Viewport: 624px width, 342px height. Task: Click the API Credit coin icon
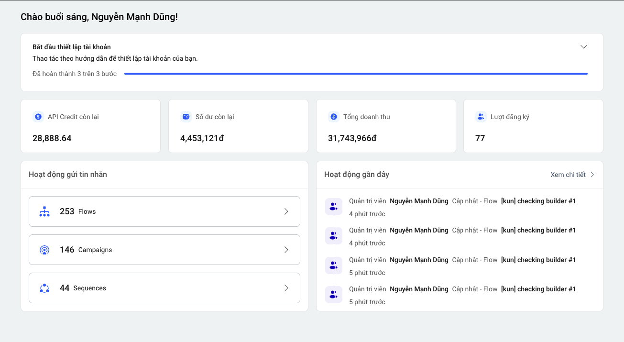(x=38, y=117)
